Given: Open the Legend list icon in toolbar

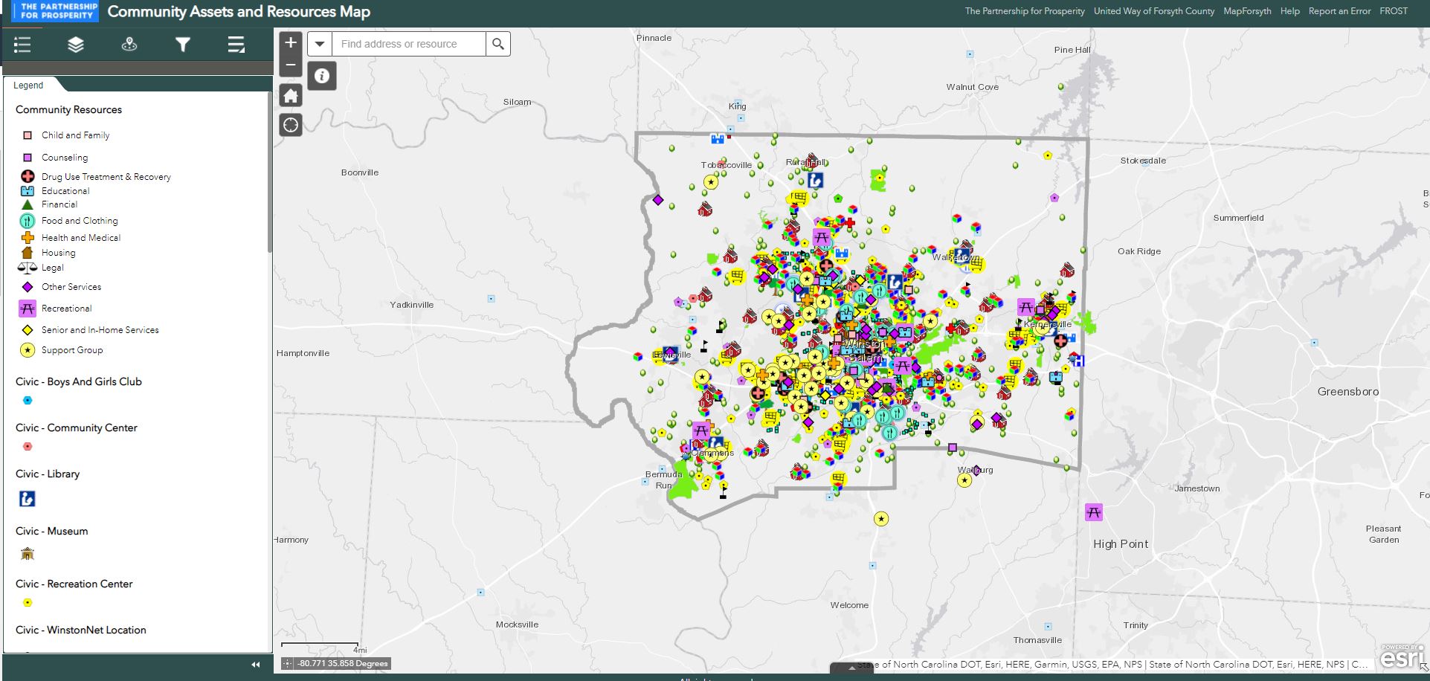Looking at the screenshot, I should (x=22, y=45).
